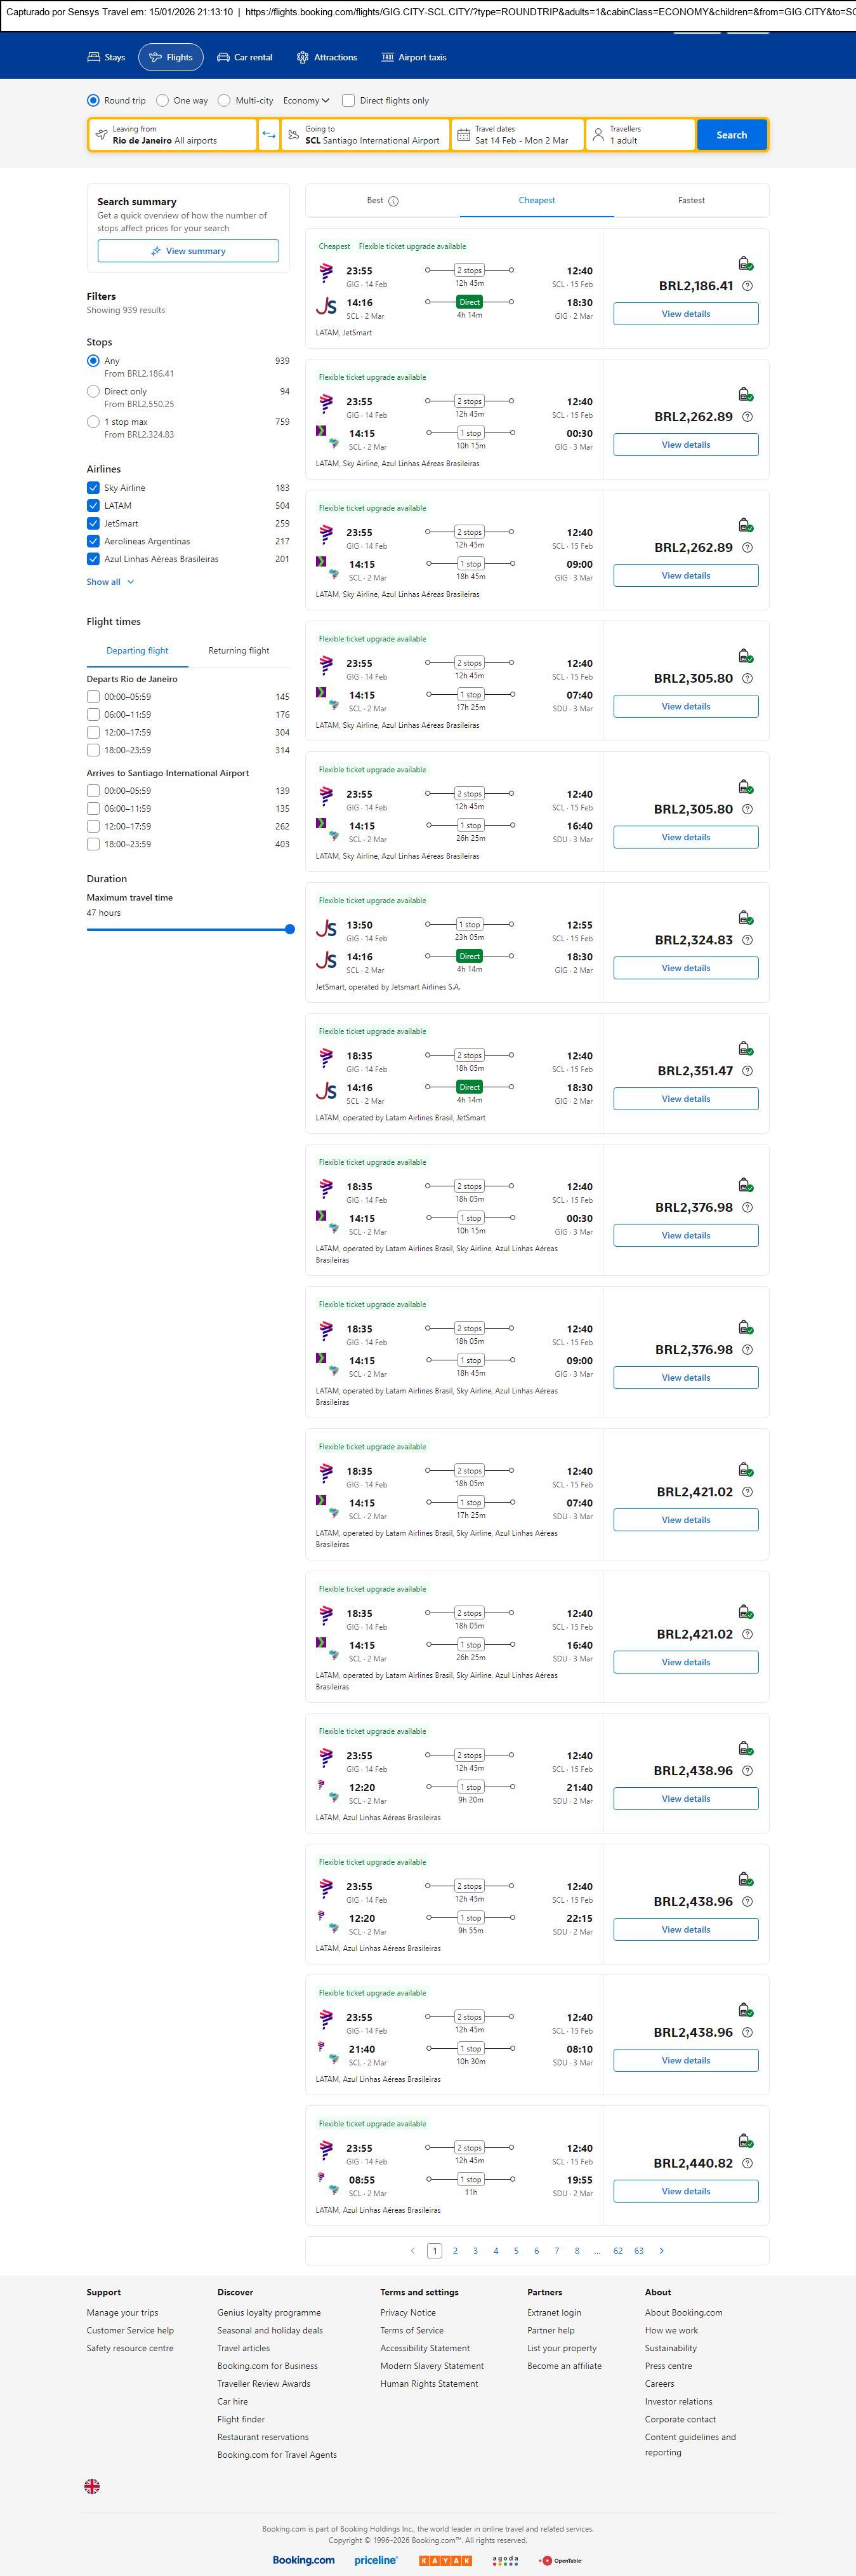Click the Leaving from Rio de Janeiro field
This screenshot has width=856, height=2576.
click(x=173, y=135)
